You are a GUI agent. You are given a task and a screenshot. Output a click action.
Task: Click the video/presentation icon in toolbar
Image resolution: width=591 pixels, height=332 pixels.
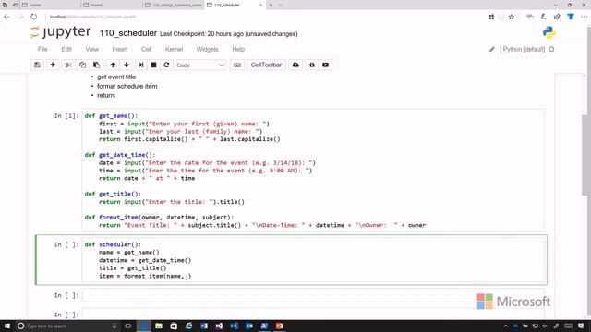coord(325,65)
